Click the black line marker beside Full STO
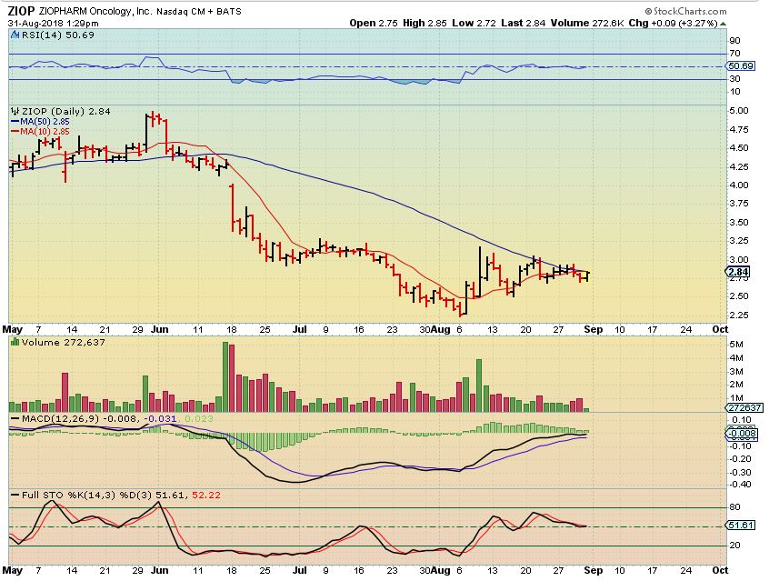This screenshot has height=581, width=769. [x=15, y=496]
